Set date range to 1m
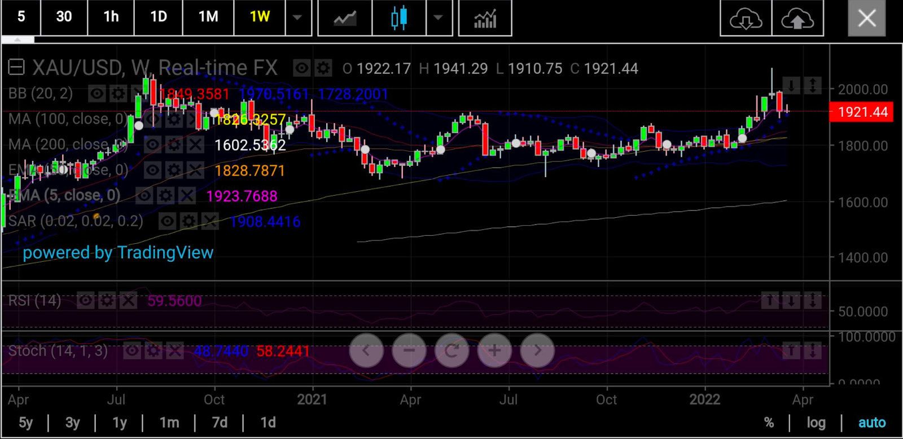The height and width of the screenshot is (439, 903). [x=169, y=423]
